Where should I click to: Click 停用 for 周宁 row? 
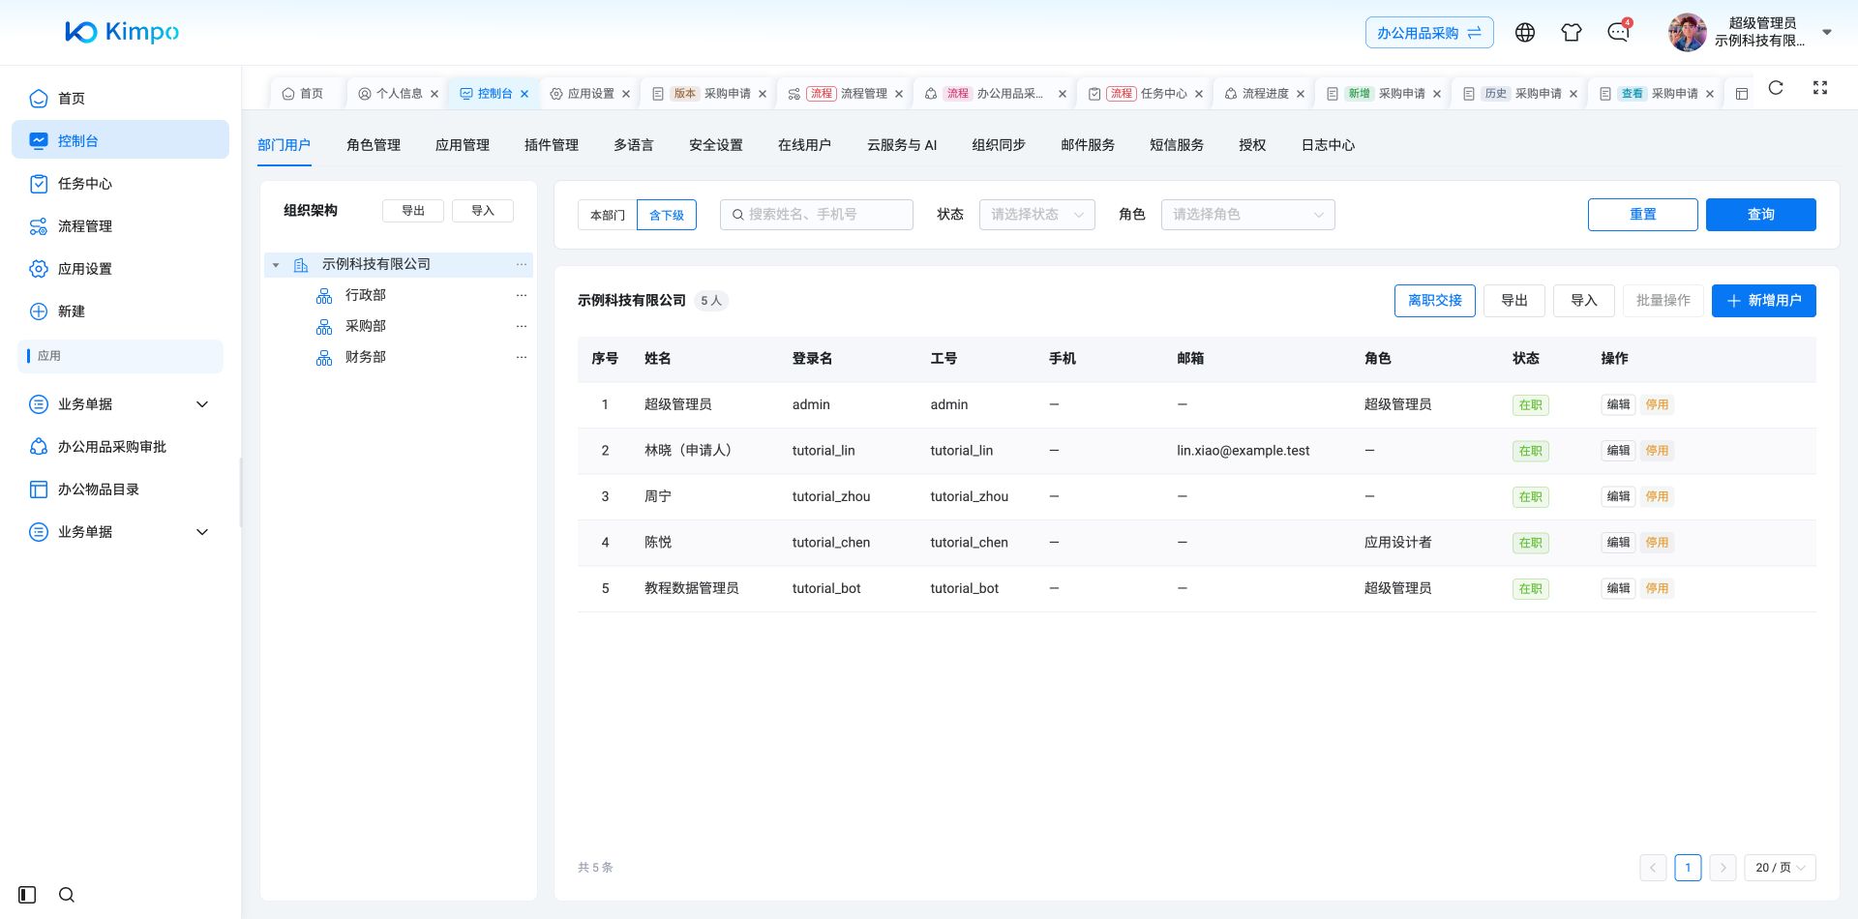[x=1657, y=496]
